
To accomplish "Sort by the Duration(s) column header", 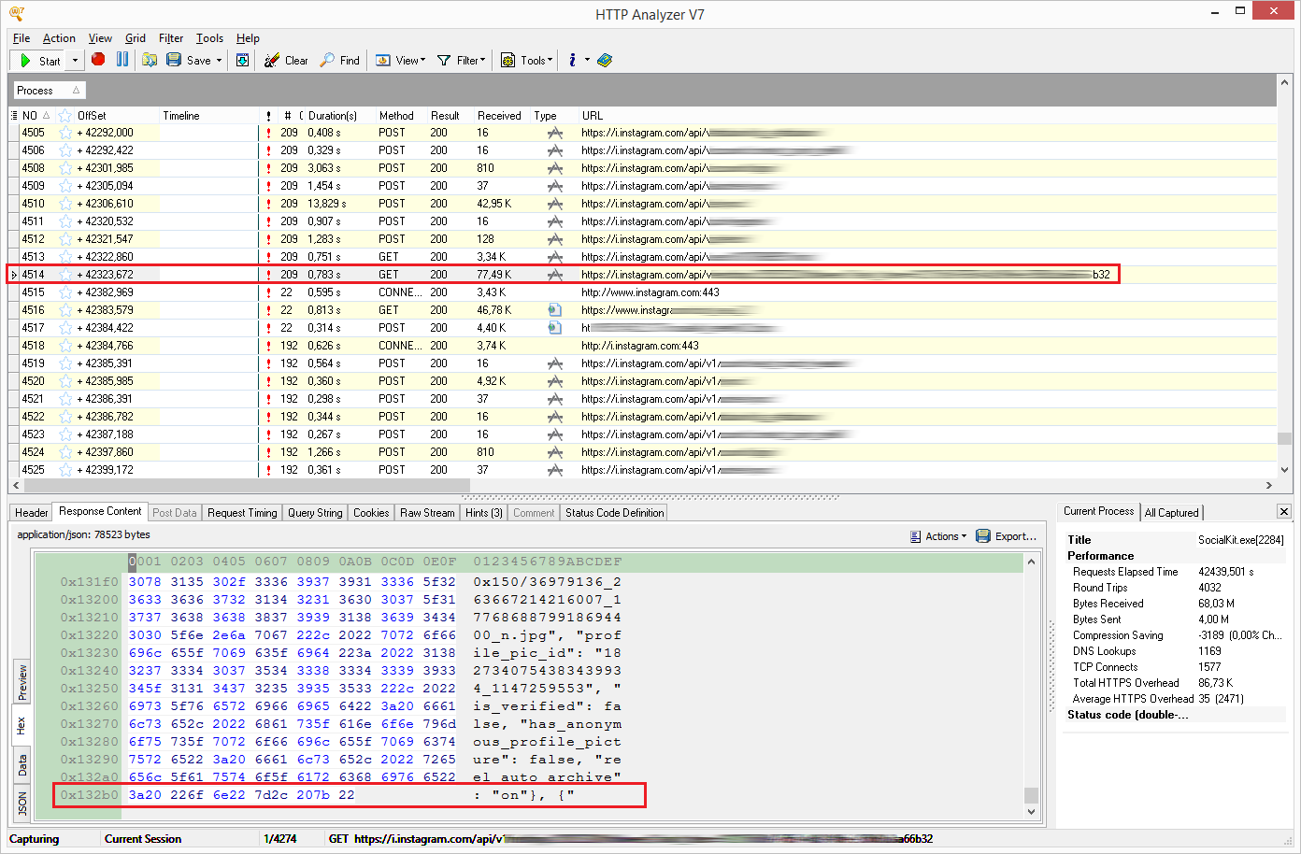I will pyautogui.click(x=334, y=116).
